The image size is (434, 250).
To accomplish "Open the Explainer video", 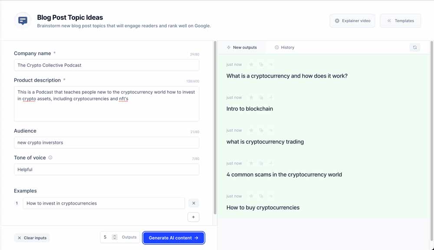I will pos(352,21).
